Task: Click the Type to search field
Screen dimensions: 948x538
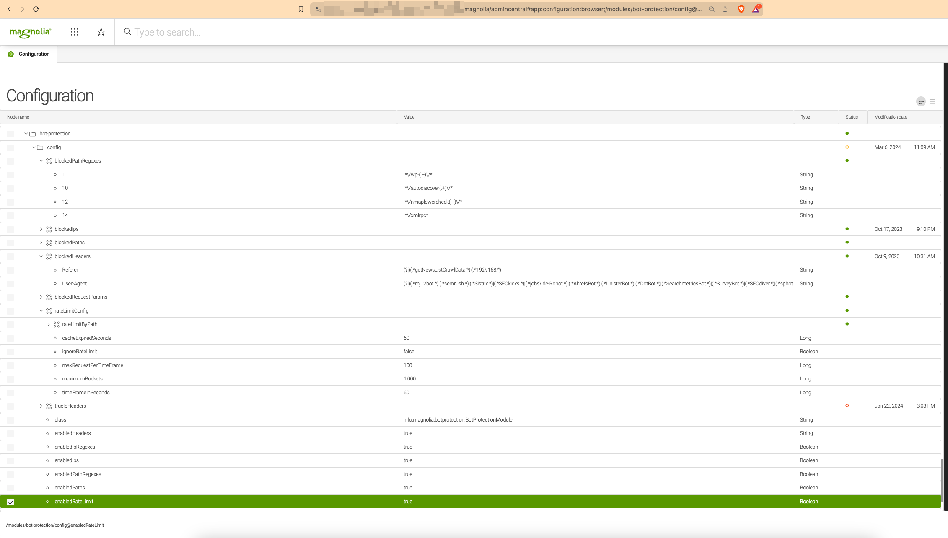Action: click(168, 32)
